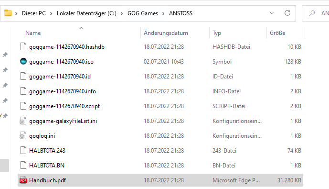Click size cell 31.280 KB
Screen dimensions: 329x189
pyautogui.click(x=289, y=180)
